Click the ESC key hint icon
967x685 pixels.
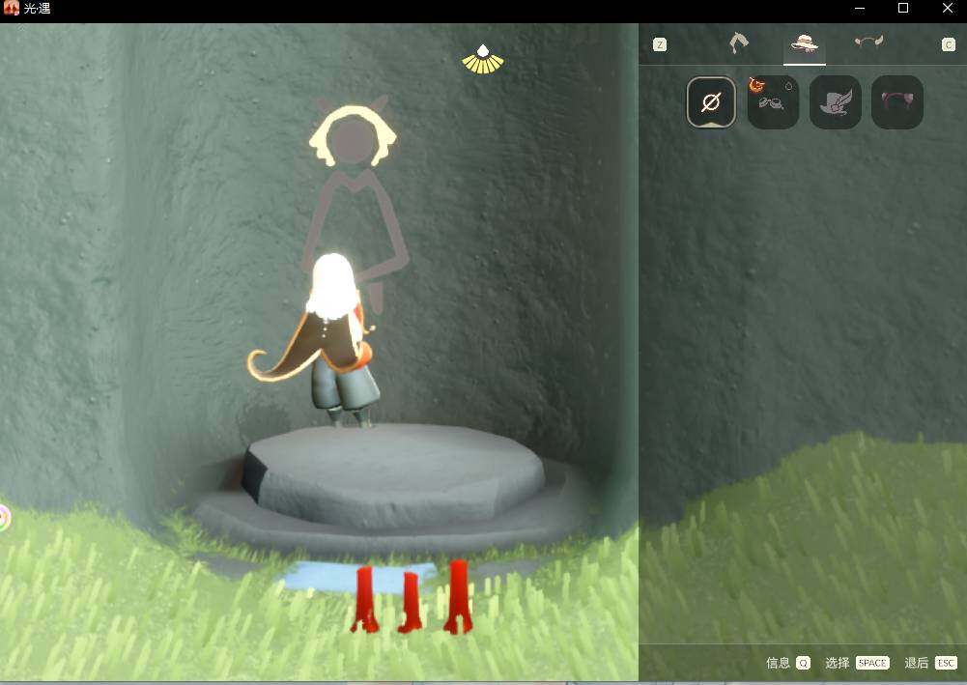click(946, 663)
